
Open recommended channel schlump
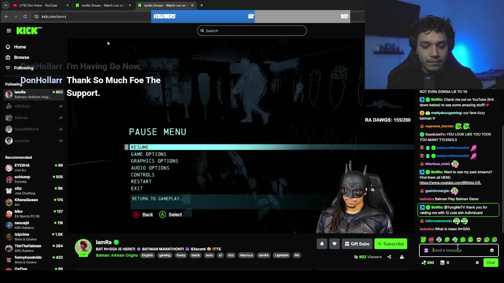tap(34, 179)
